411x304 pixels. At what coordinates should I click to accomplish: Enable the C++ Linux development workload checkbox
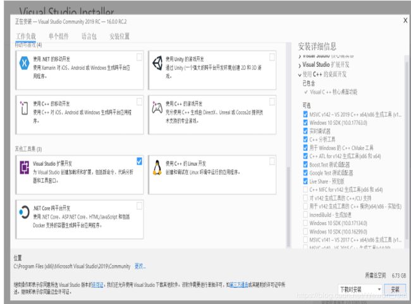click(272, 161)
